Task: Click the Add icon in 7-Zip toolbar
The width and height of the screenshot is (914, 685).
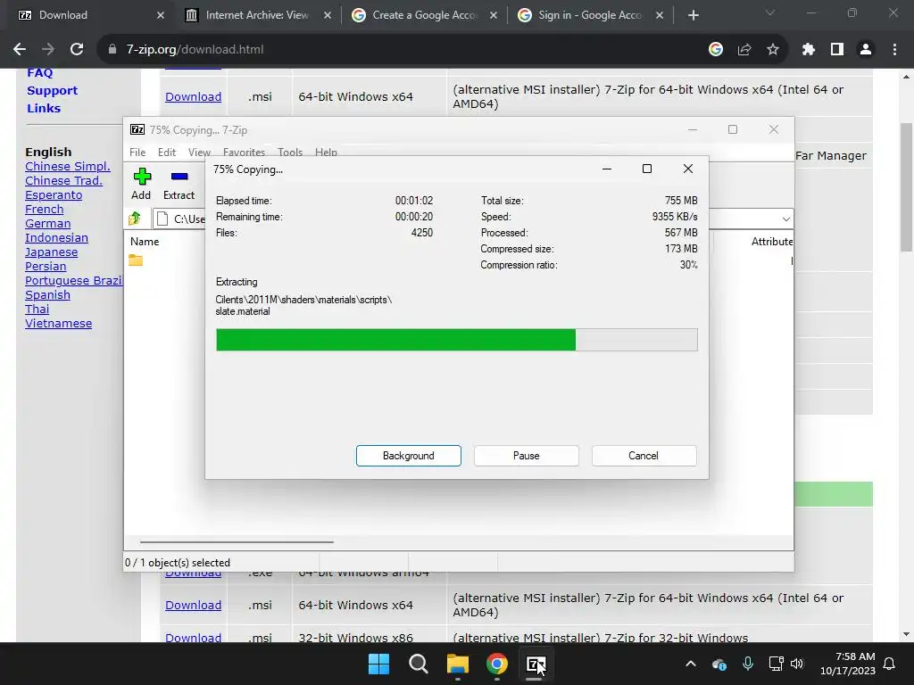Action: tap(142, 177)
